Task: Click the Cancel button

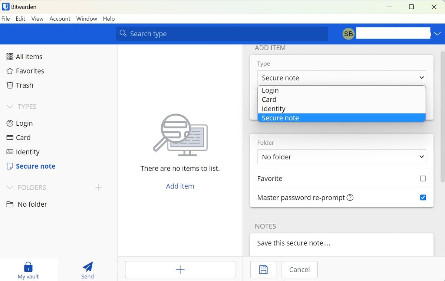Action: [299, 270]
